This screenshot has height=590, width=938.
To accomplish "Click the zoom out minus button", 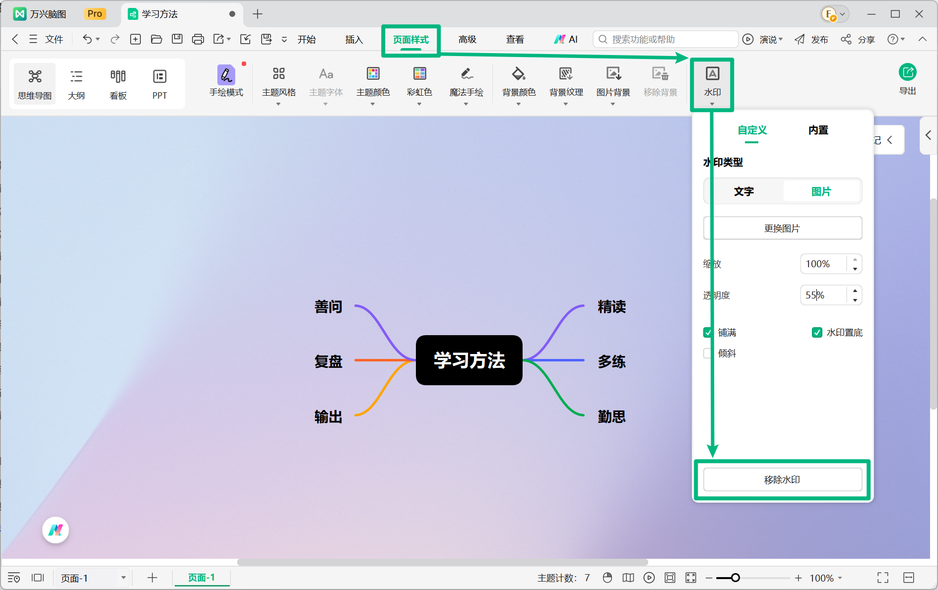I will coord(709,578).
